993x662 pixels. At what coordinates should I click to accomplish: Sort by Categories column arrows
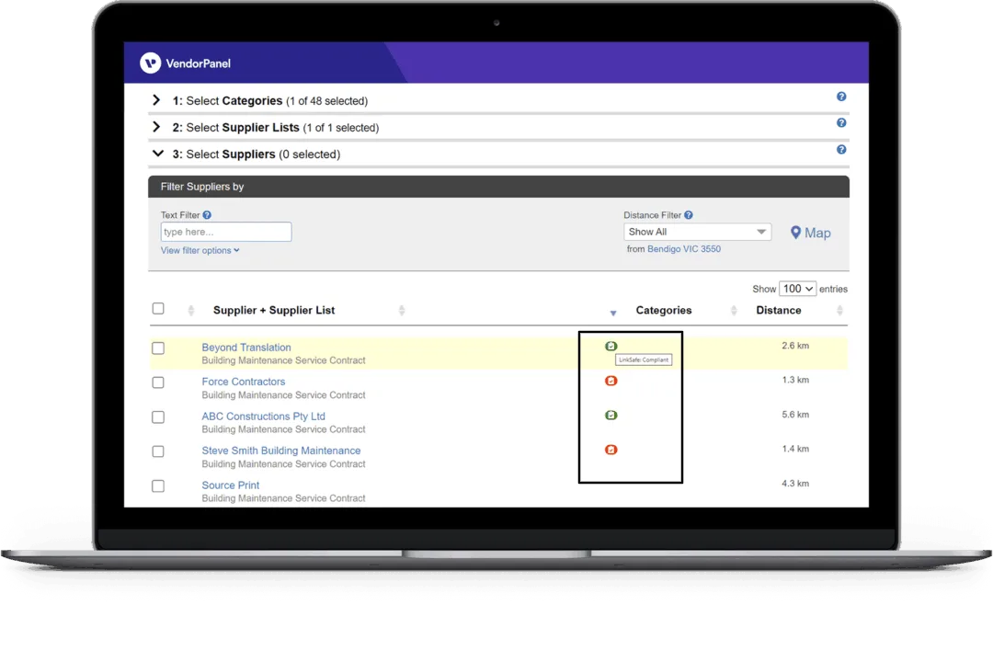click(x=734, y=310)
